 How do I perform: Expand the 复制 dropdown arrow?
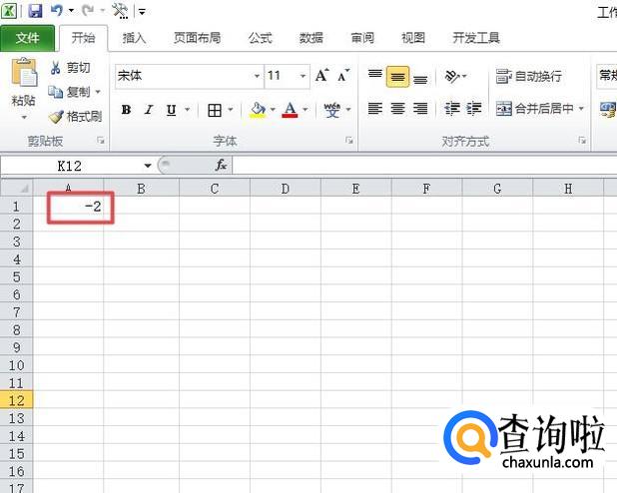[x=98, y=92]
